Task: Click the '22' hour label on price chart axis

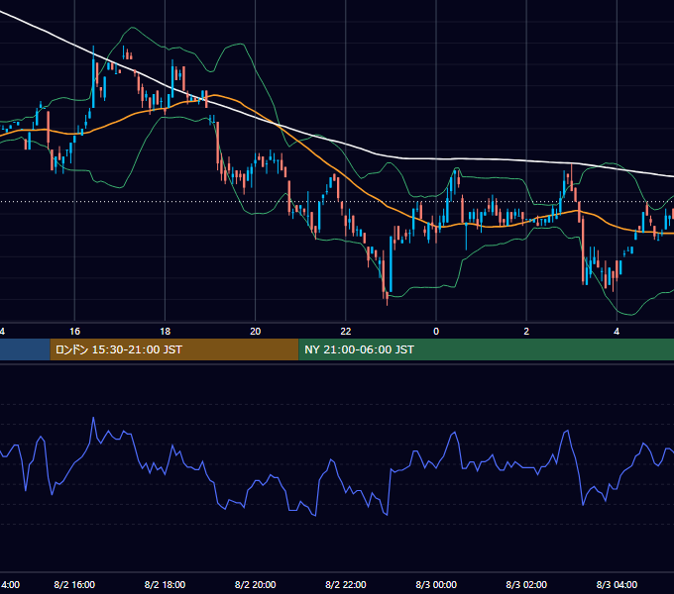Action: pyautogui.click(x=346, y=332)
